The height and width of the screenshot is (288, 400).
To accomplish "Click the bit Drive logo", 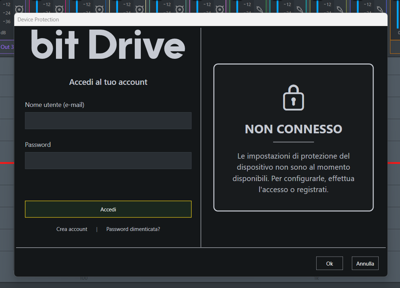I will (108, 45).
